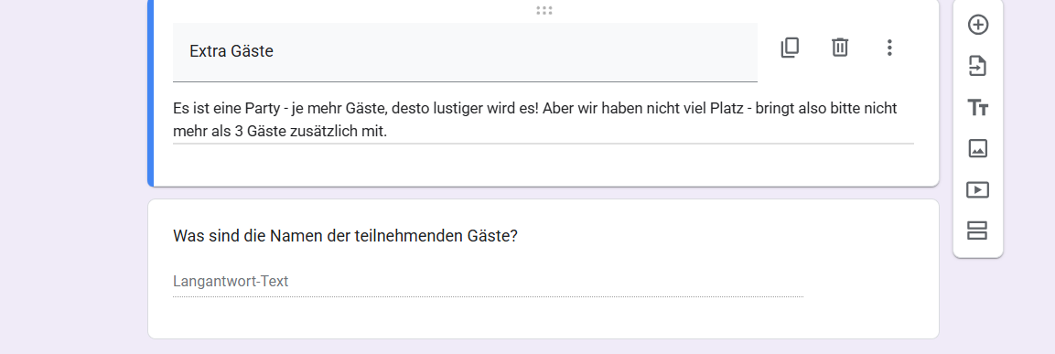This screenshot has width=1055, height=354.
Task: Select the question about Namen der teilnehmenden Gäste
Action: pos(345,236)
